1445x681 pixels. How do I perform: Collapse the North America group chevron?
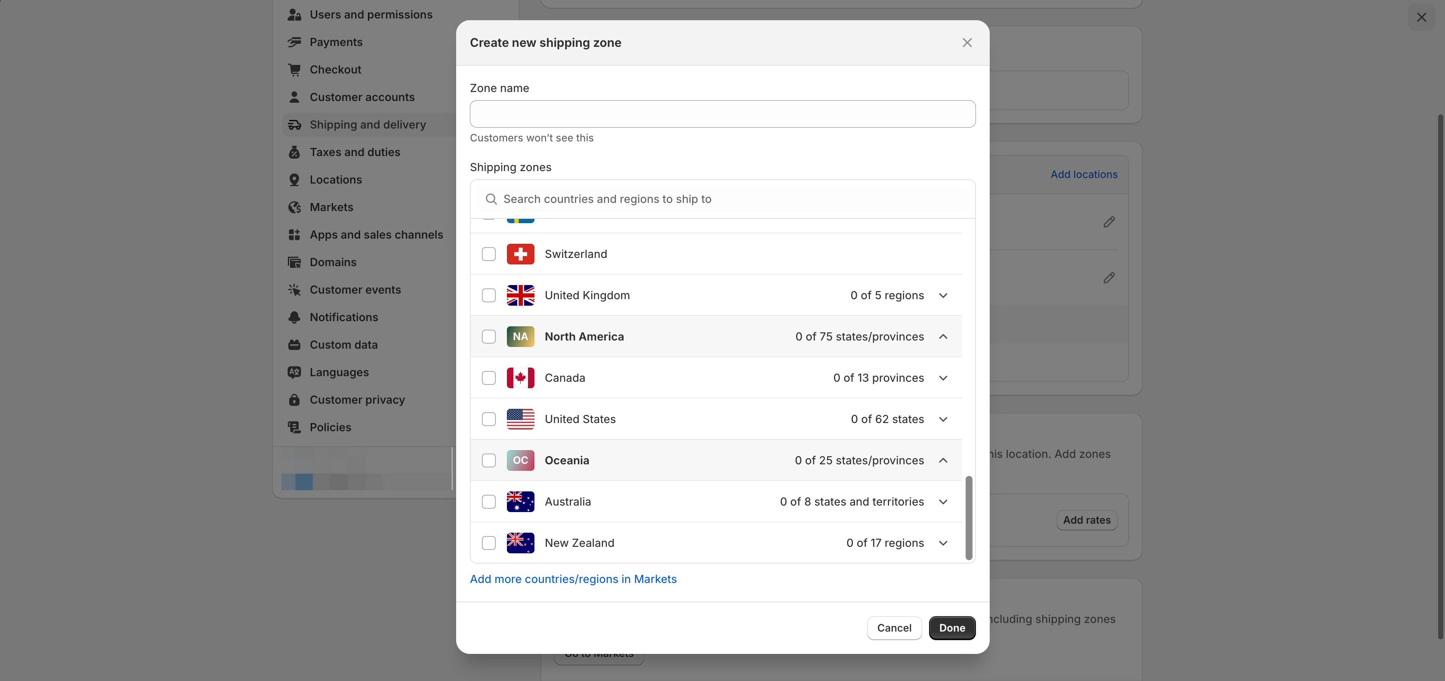click(x=943, y=336)
